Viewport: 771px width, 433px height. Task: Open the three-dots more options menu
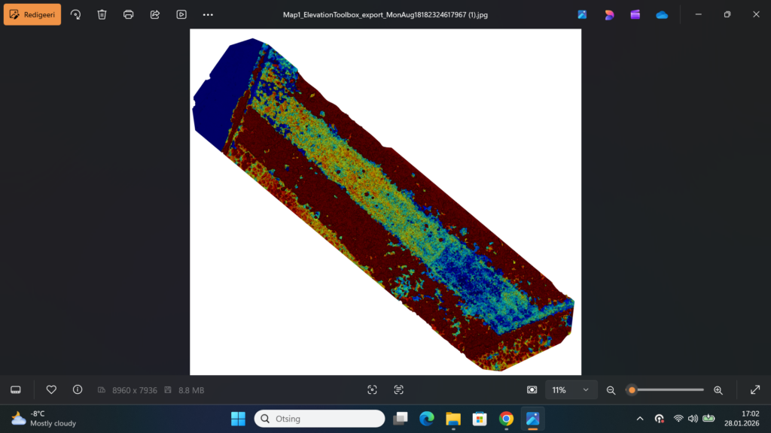pos(208,14)
